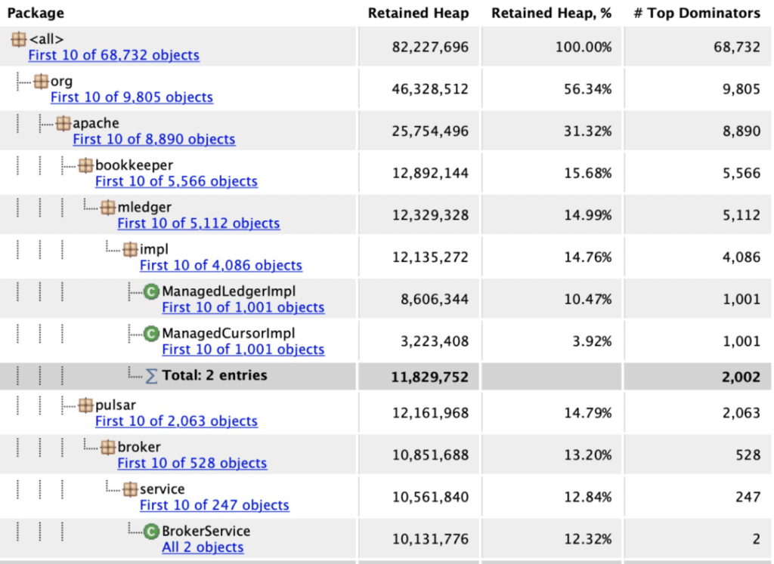This screenshot has height=564, width=774.
Task: Click the broker package icon
Action: (x=107, y=447)
